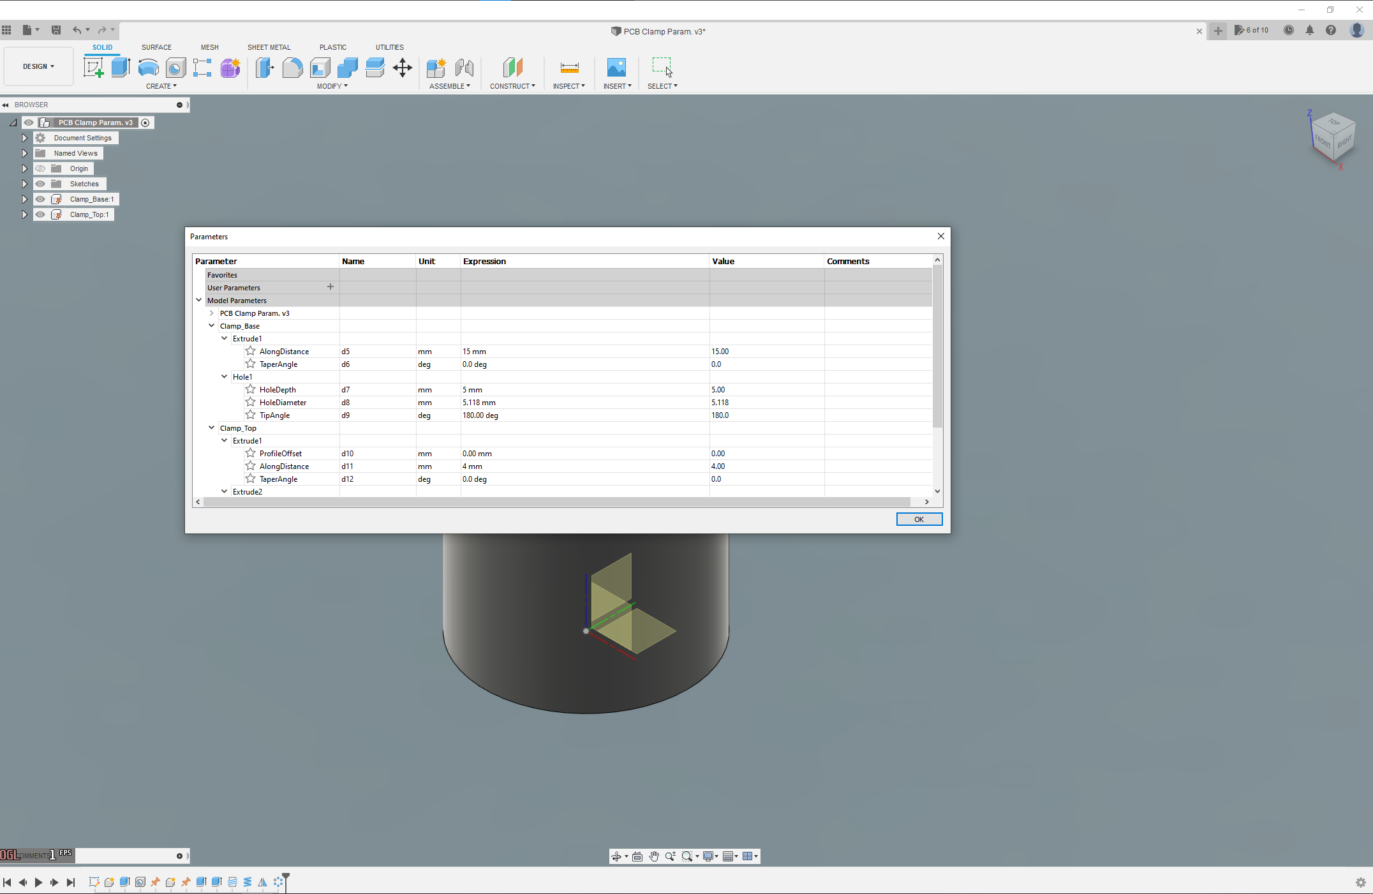Toggle visibility of the Origin folder
Image resolution: width=1373 pixels, height=894 pixels.
(x=40, y=168)
